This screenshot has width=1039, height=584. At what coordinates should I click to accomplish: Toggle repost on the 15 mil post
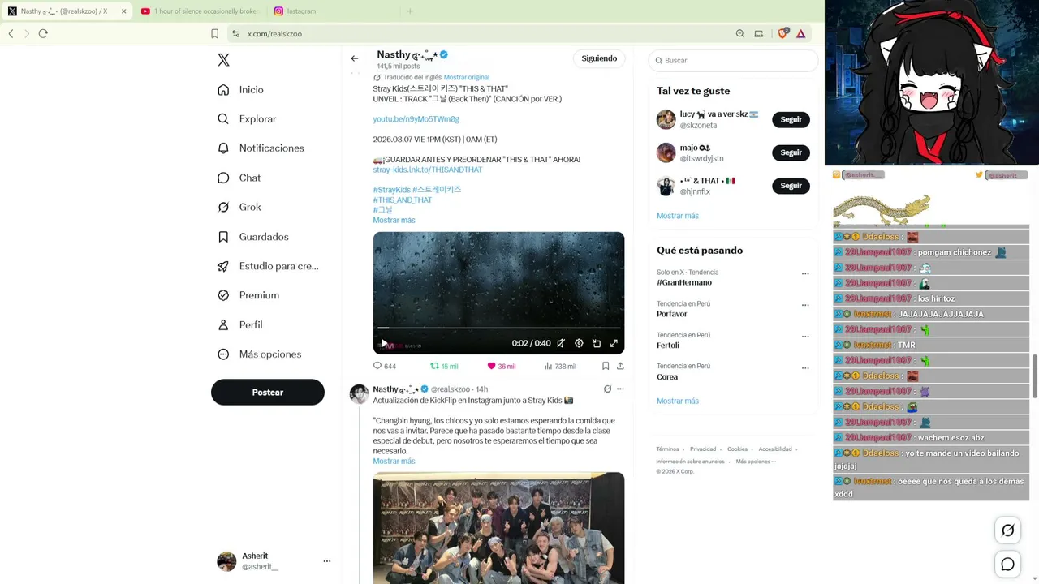click(444, 366)
